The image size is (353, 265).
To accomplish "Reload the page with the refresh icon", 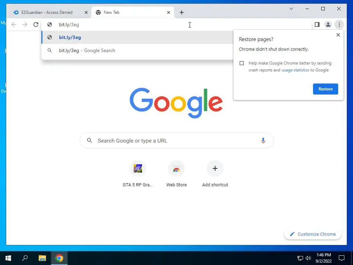I will click(x=36, y=24).
